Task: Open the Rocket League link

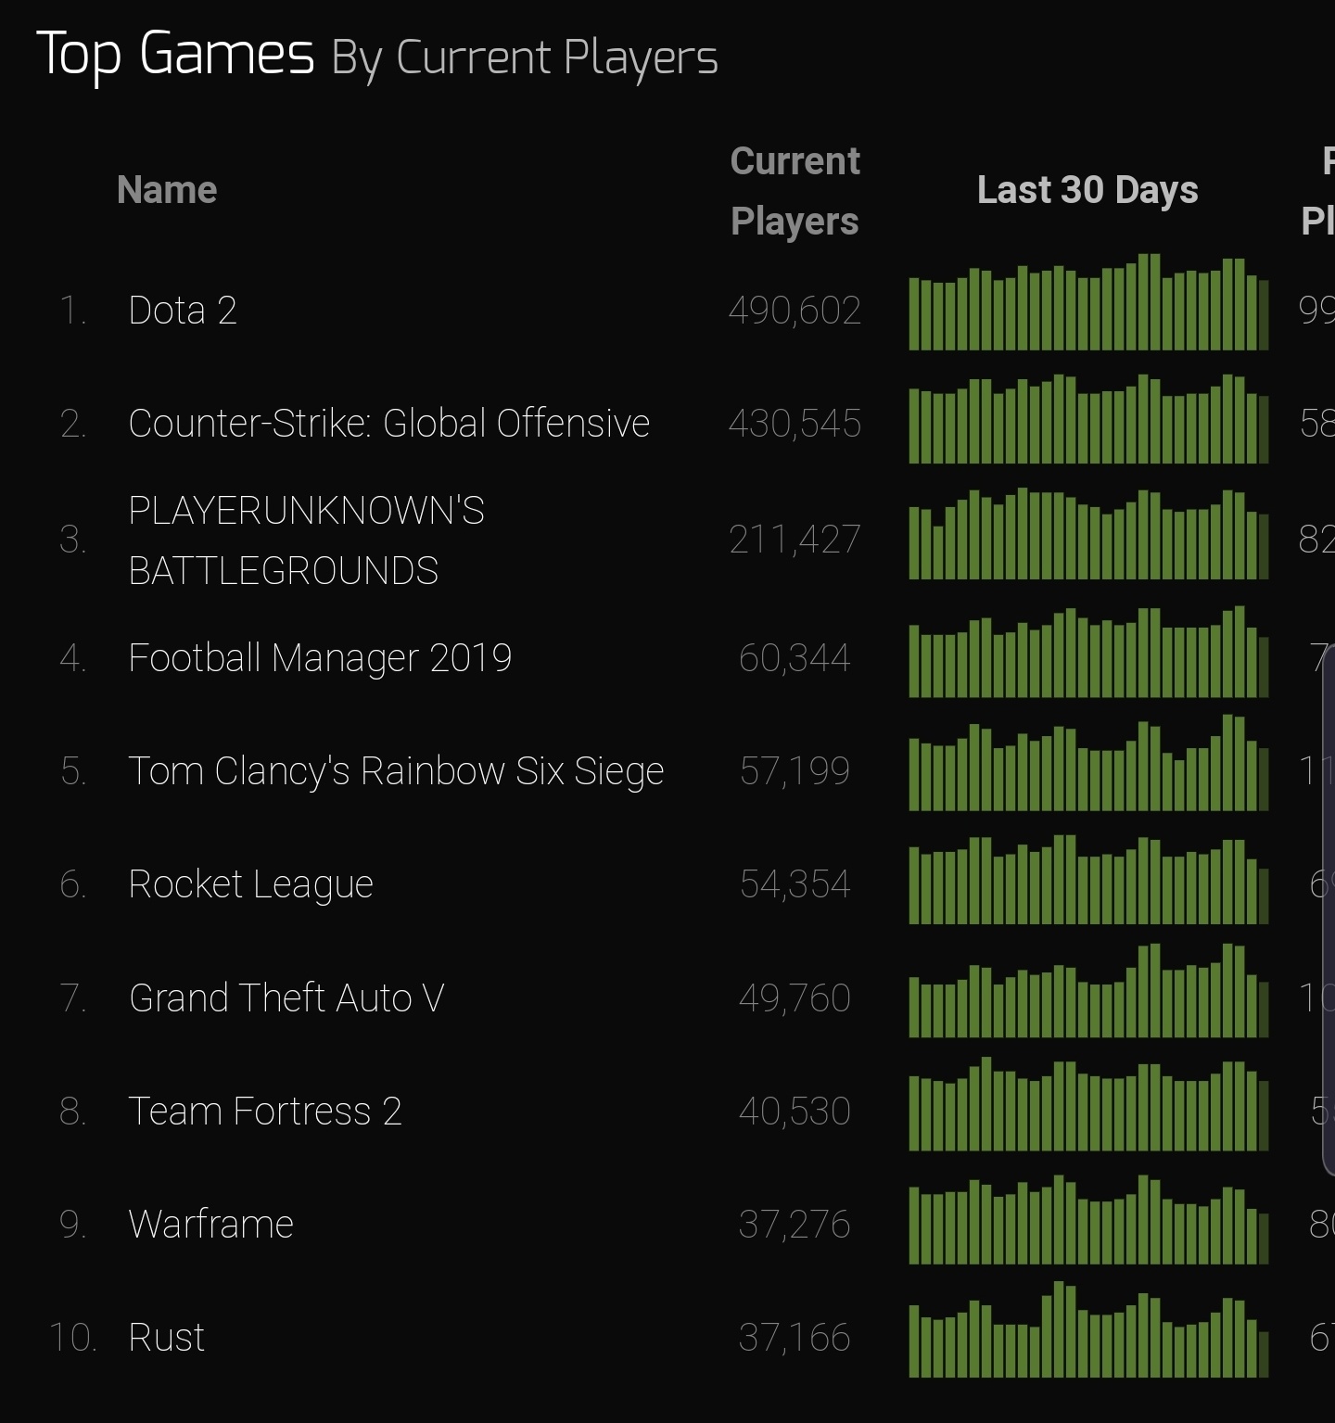Action: coord(251,884)
